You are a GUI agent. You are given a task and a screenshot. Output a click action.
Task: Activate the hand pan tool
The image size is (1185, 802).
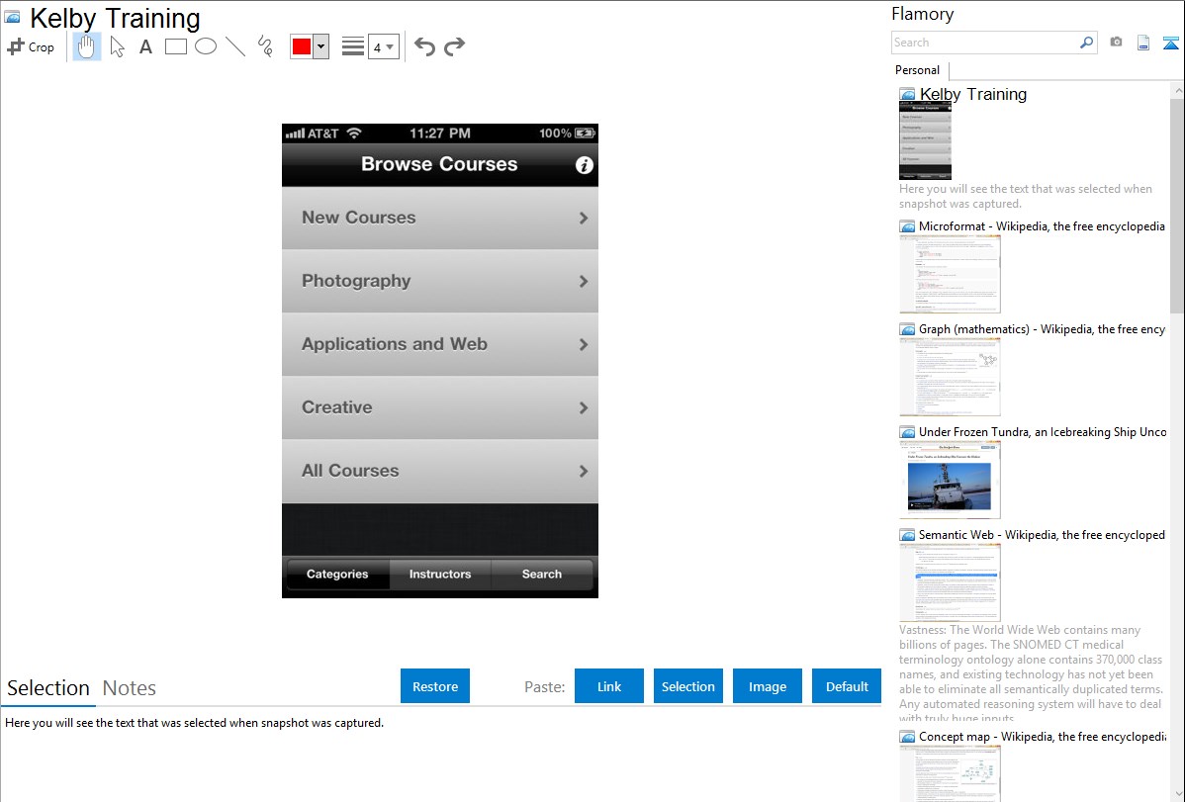pyautogui.click(x=87, y=46)
